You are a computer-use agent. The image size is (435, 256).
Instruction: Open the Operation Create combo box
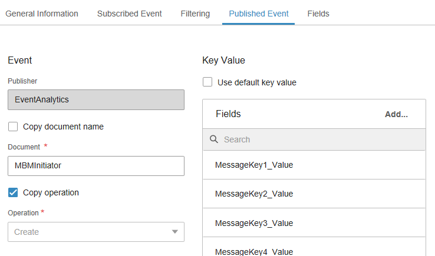[x=88, y=232]
